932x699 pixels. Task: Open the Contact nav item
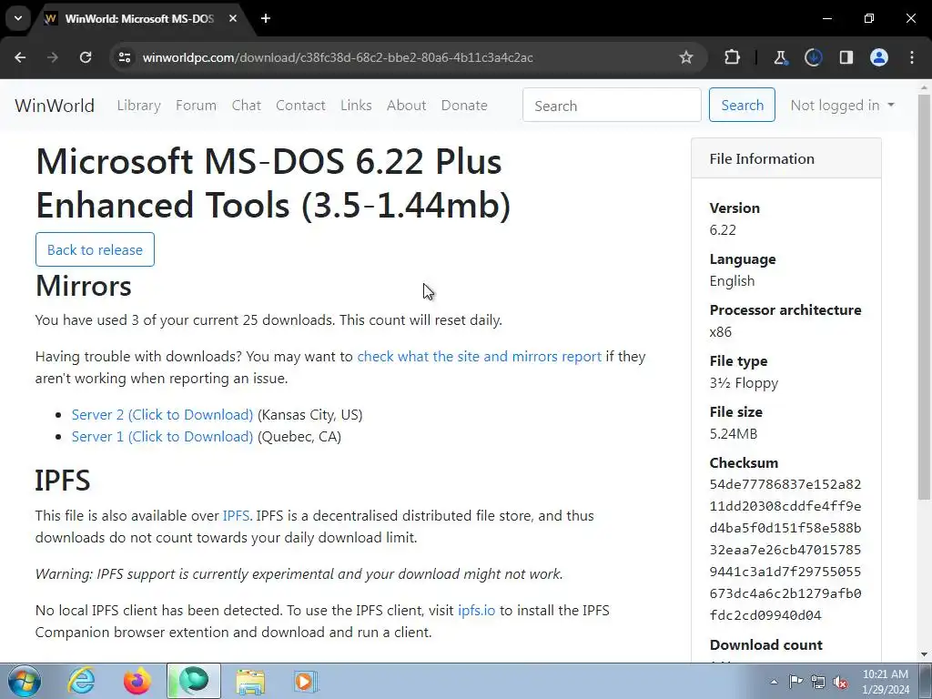[x=300, y=106]
